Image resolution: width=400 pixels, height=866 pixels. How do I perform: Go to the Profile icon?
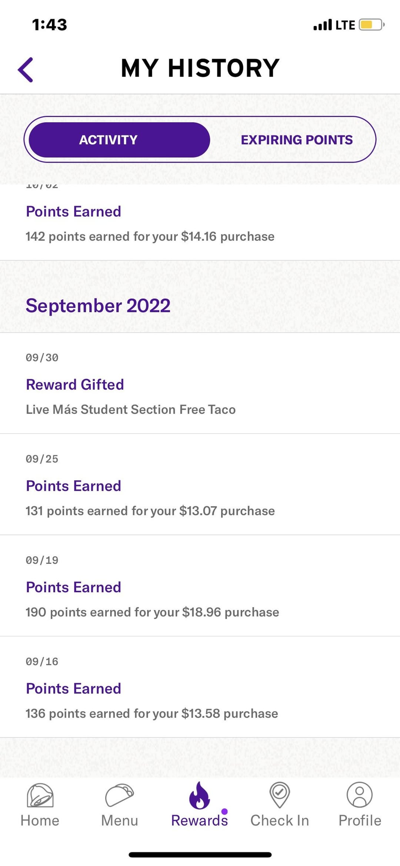coord(359,795)
